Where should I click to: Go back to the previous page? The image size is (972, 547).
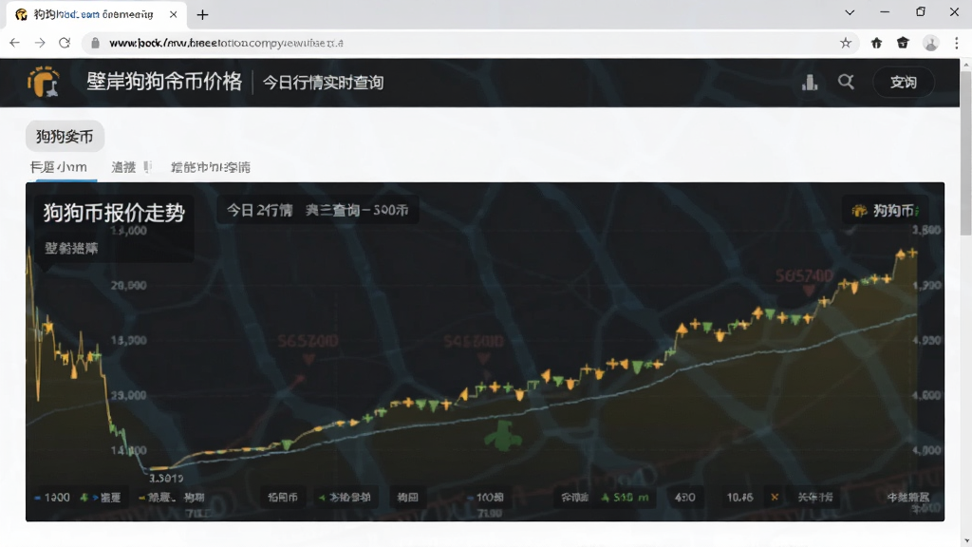point(14,43)
